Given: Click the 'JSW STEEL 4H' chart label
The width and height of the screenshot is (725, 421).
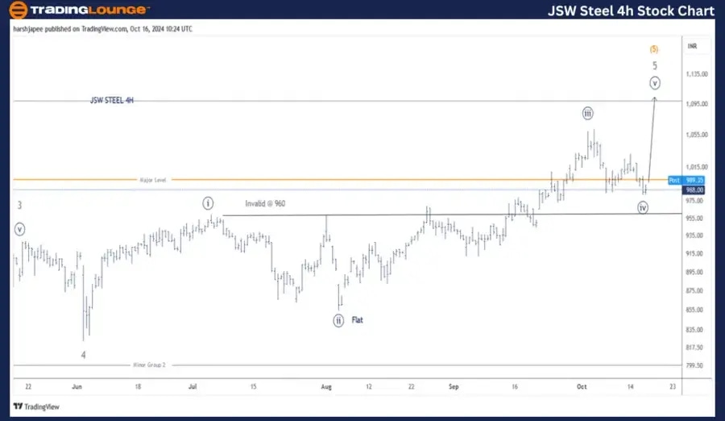Looking at the screenshot, I should pos(112,100).
